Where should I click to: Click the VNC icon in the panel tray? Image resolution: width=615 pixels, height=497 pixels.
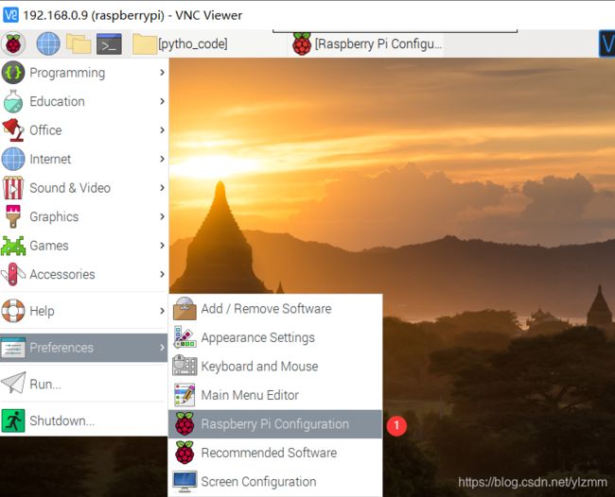pyautogui.click(x=606, y=43)
